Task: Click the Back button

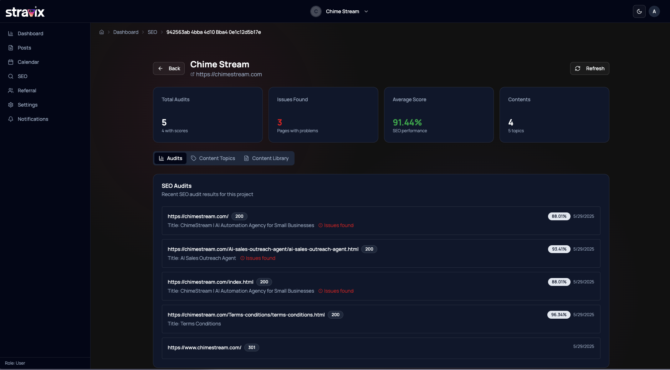Action: (169, 68)
